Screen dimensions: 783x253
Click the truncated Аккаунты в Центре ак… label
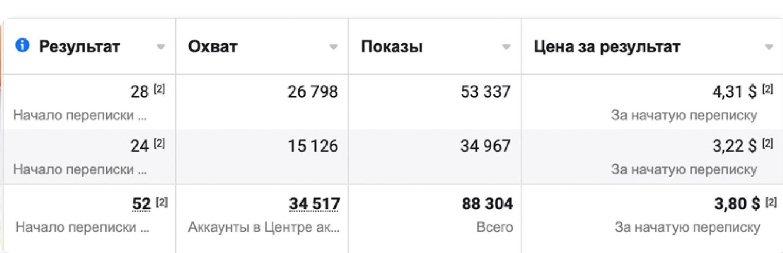coord(264,227)
